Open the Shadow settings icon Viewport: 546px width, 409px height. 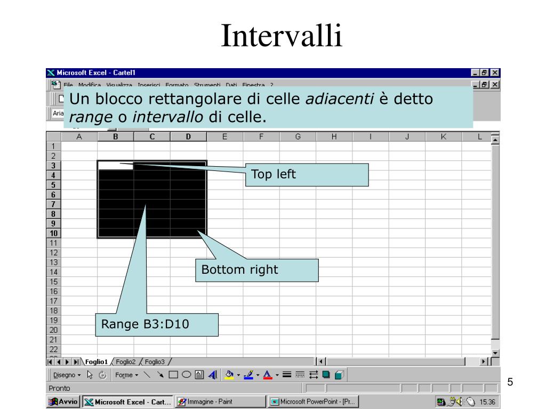click(x=326, y=374)
